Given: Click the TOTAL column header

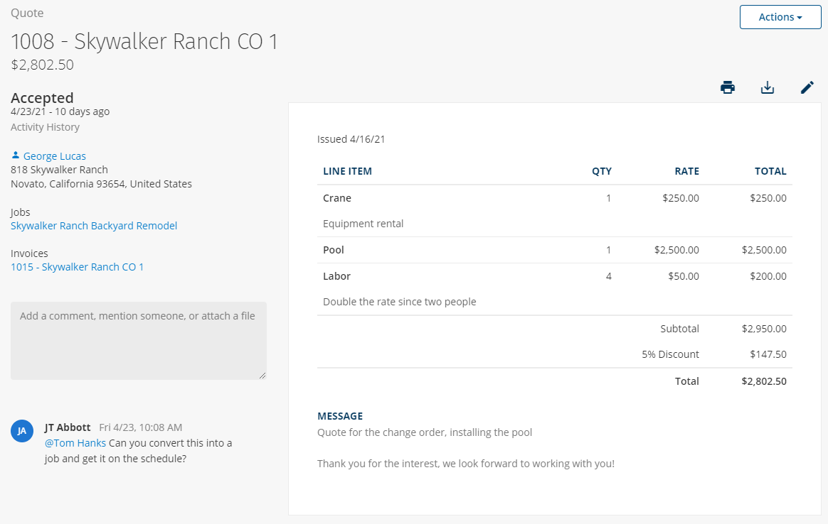Looking at the screenshot, I should click(x=770, y=171).
